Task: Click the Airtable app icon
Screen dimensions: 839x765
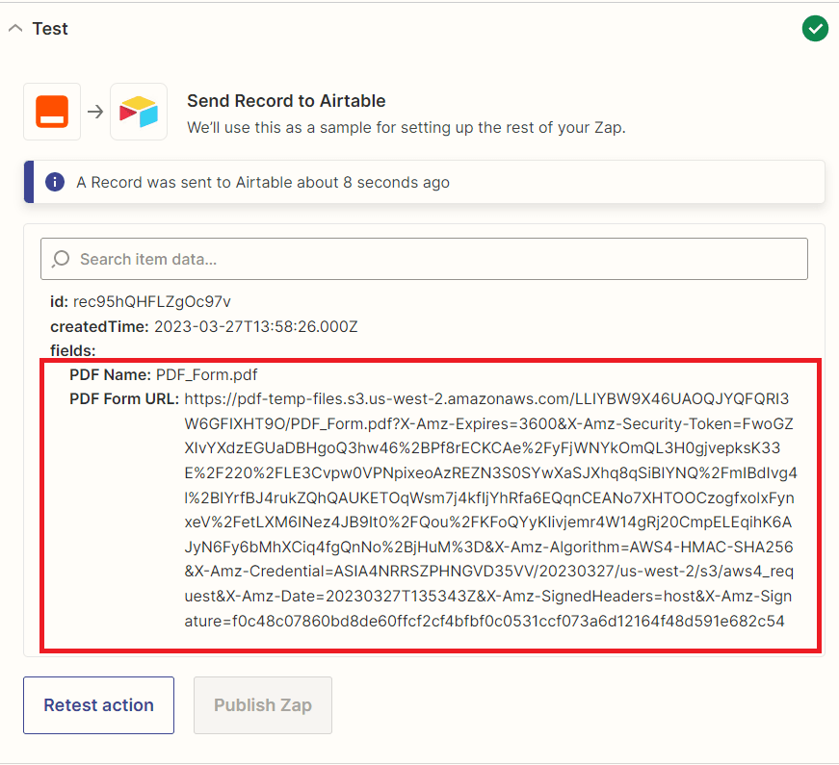Action: click(x=138, y=112)
